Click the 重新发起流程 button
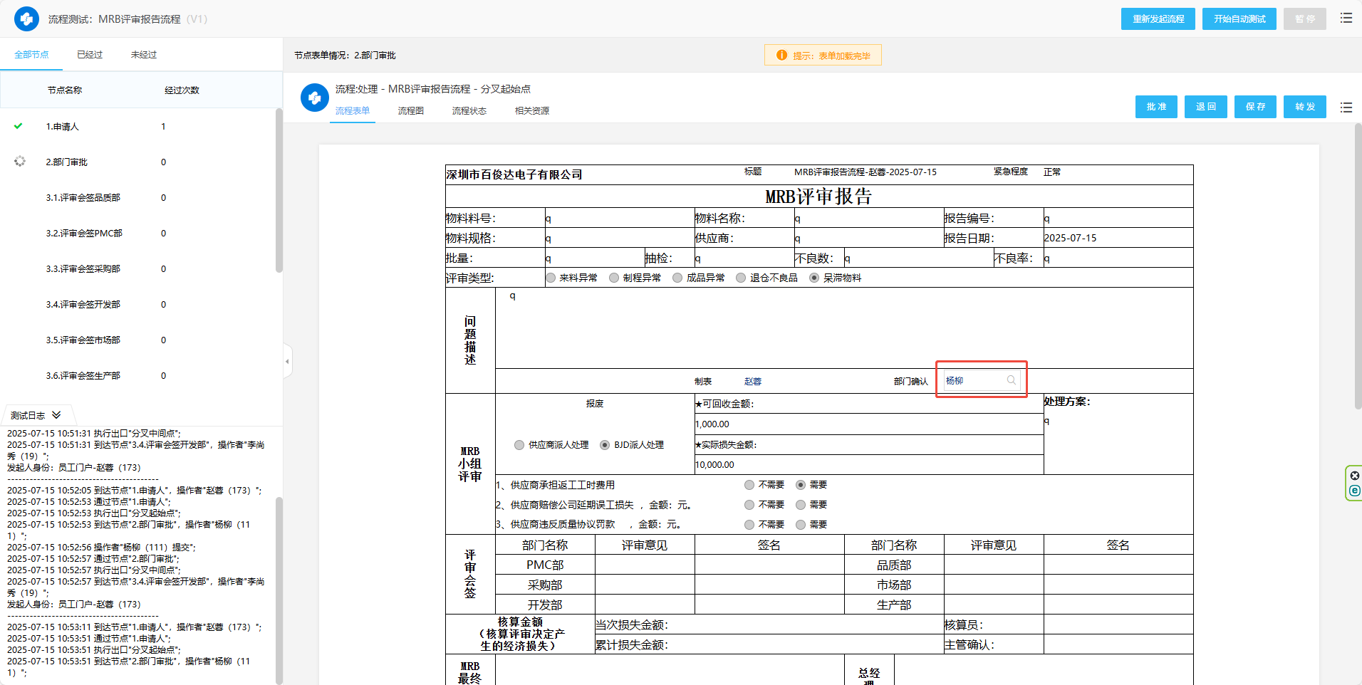The width and height of the screenshot is (1362, 685). (1158, 19)
